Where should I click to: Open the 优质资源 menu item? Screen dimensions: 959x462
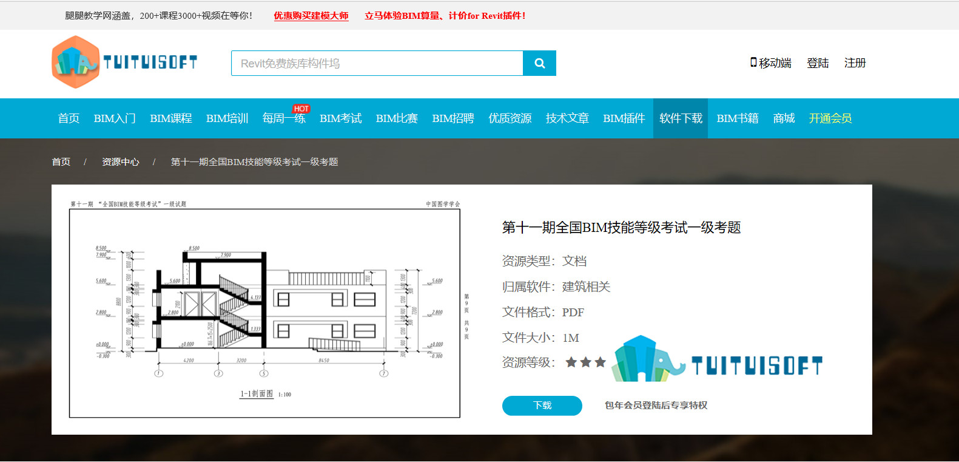510,118
